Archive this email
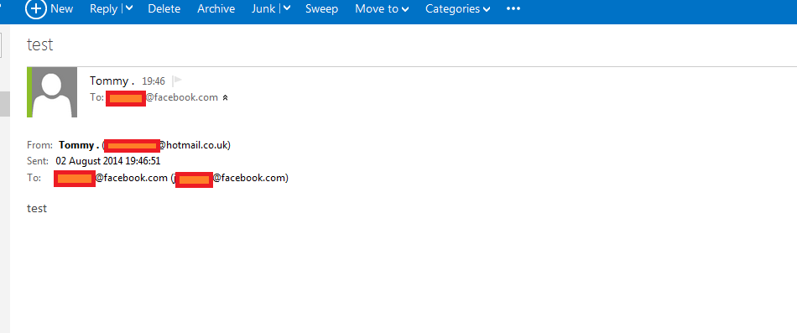This screenshot has width=797, height=333. coord(216,8)
